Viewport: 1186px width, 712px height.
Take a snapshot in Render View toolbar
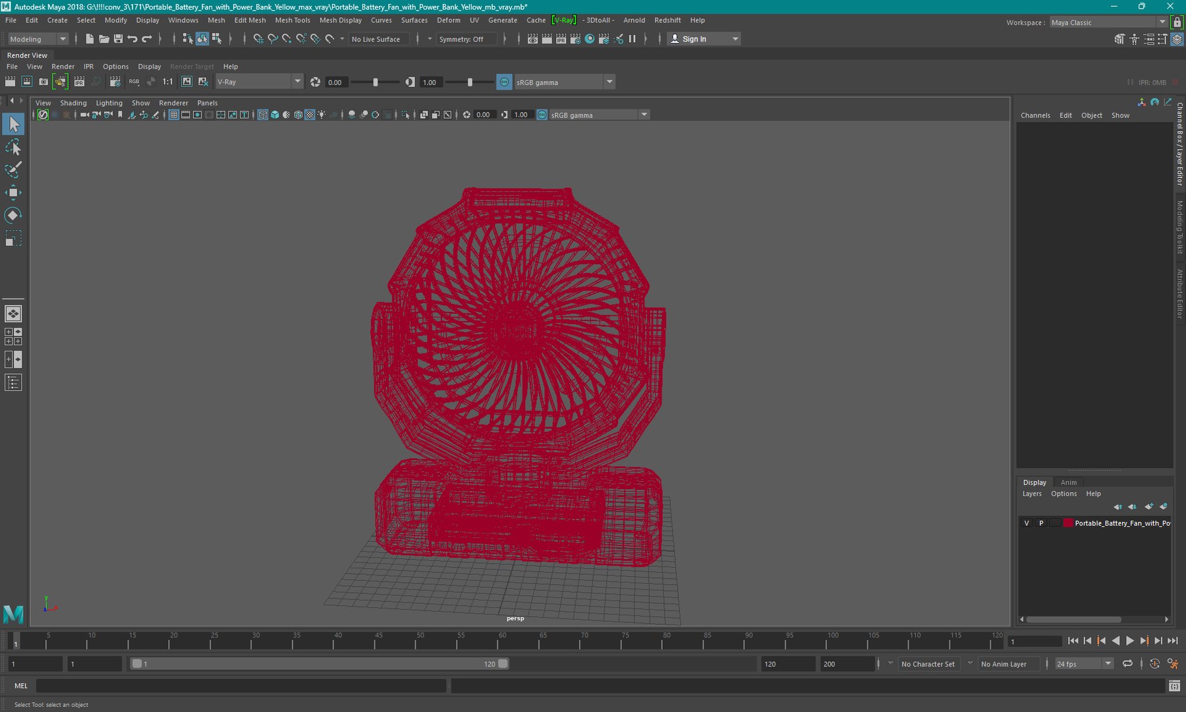[x=43, y=82]
